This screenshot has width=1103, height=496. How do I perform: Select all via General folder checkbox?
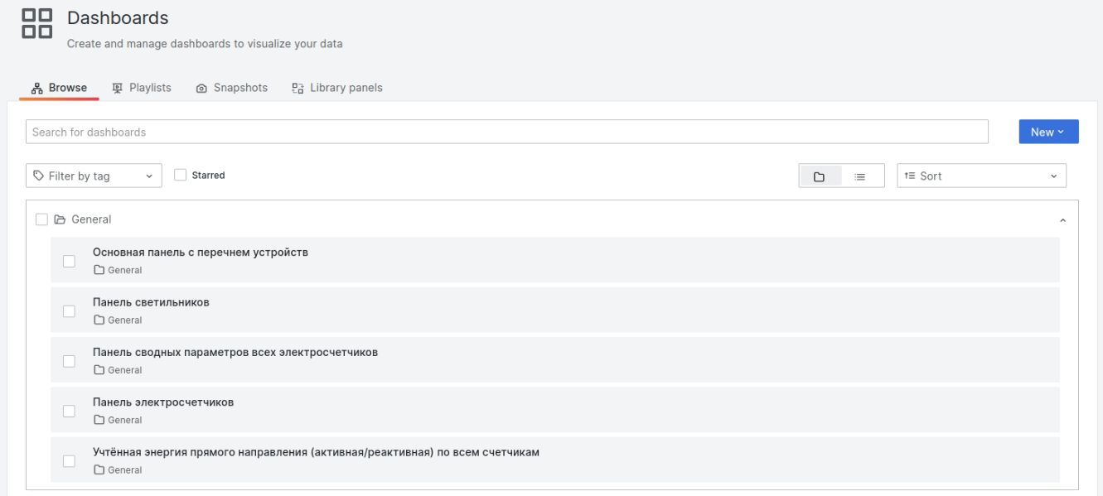(x=41, y=220)
